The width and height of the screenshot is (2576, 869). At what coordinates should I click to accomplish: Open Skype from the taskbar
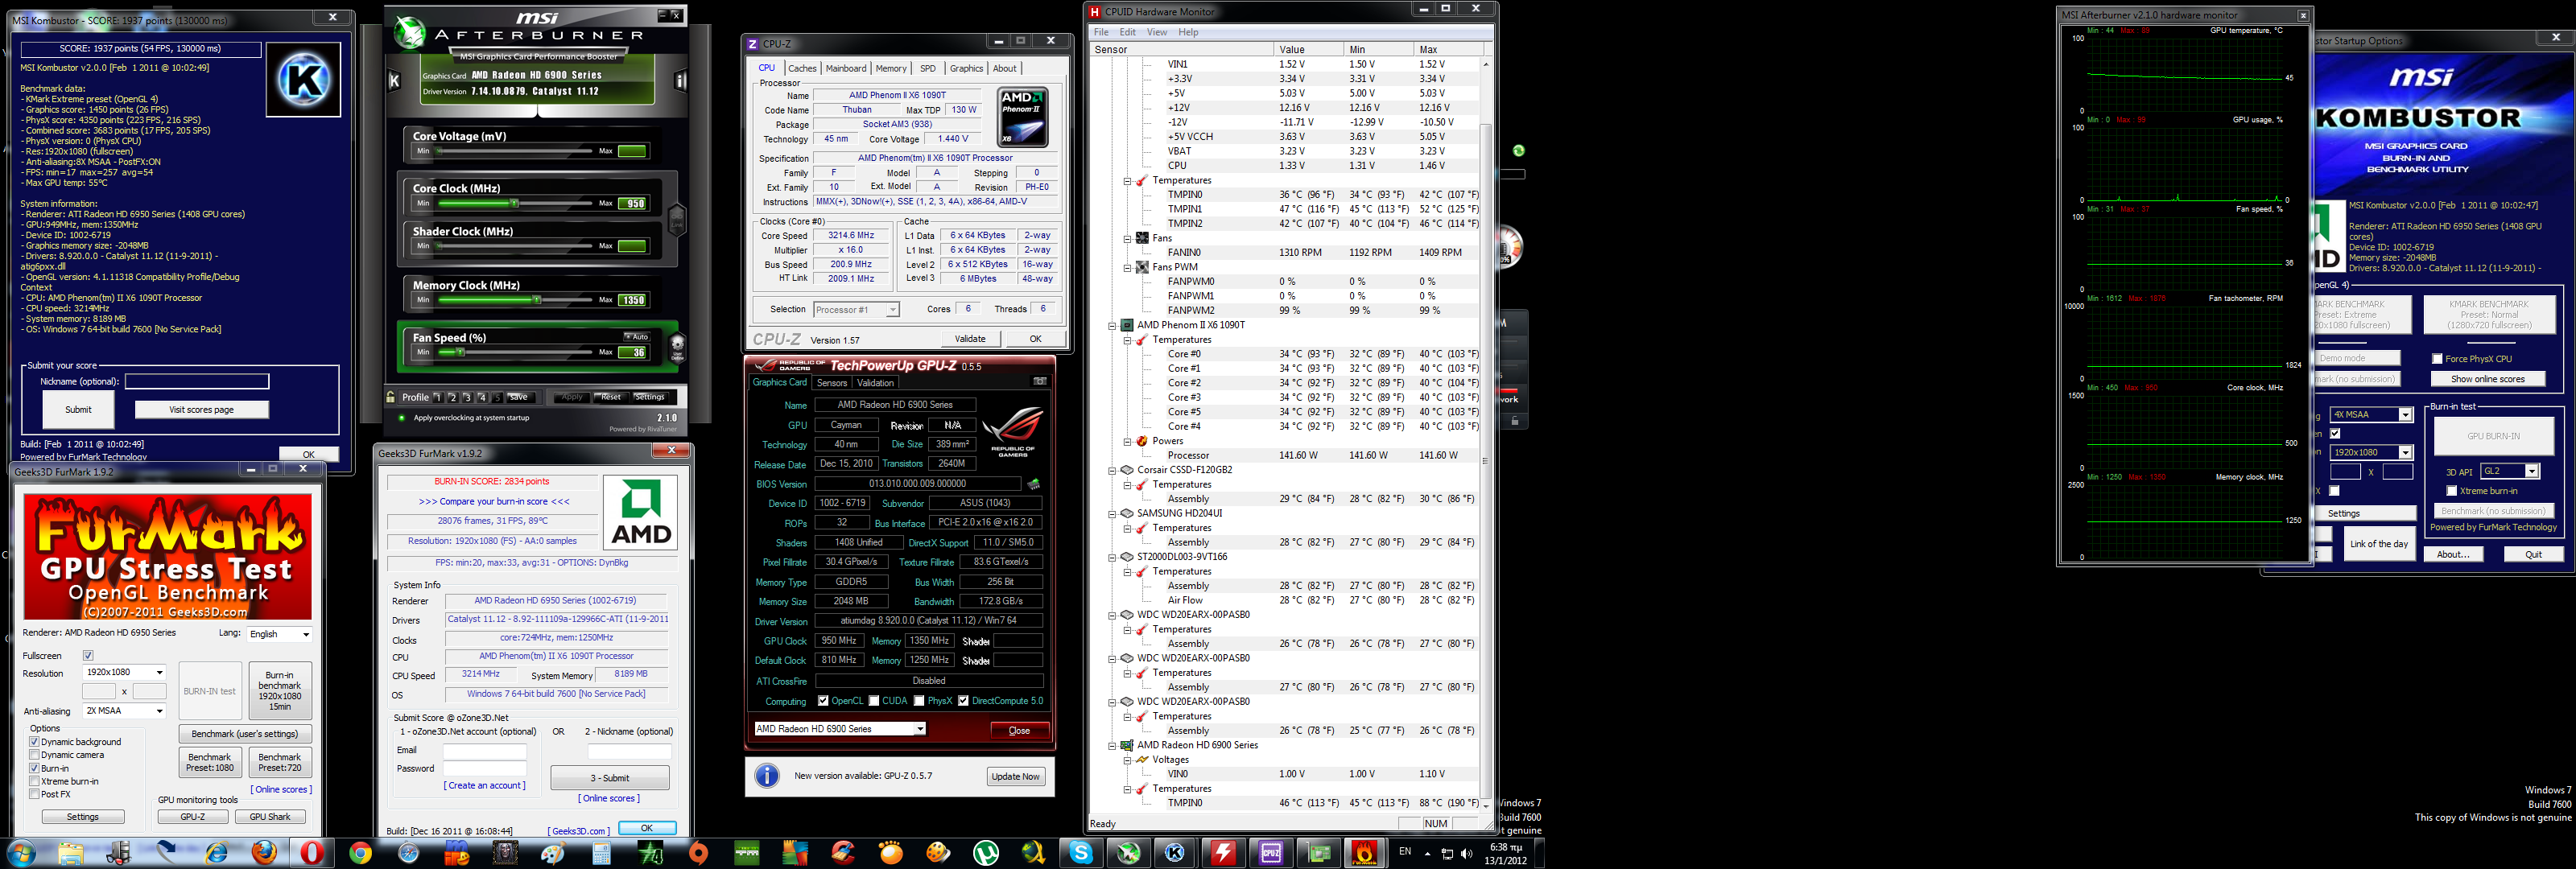(1081, 853)
